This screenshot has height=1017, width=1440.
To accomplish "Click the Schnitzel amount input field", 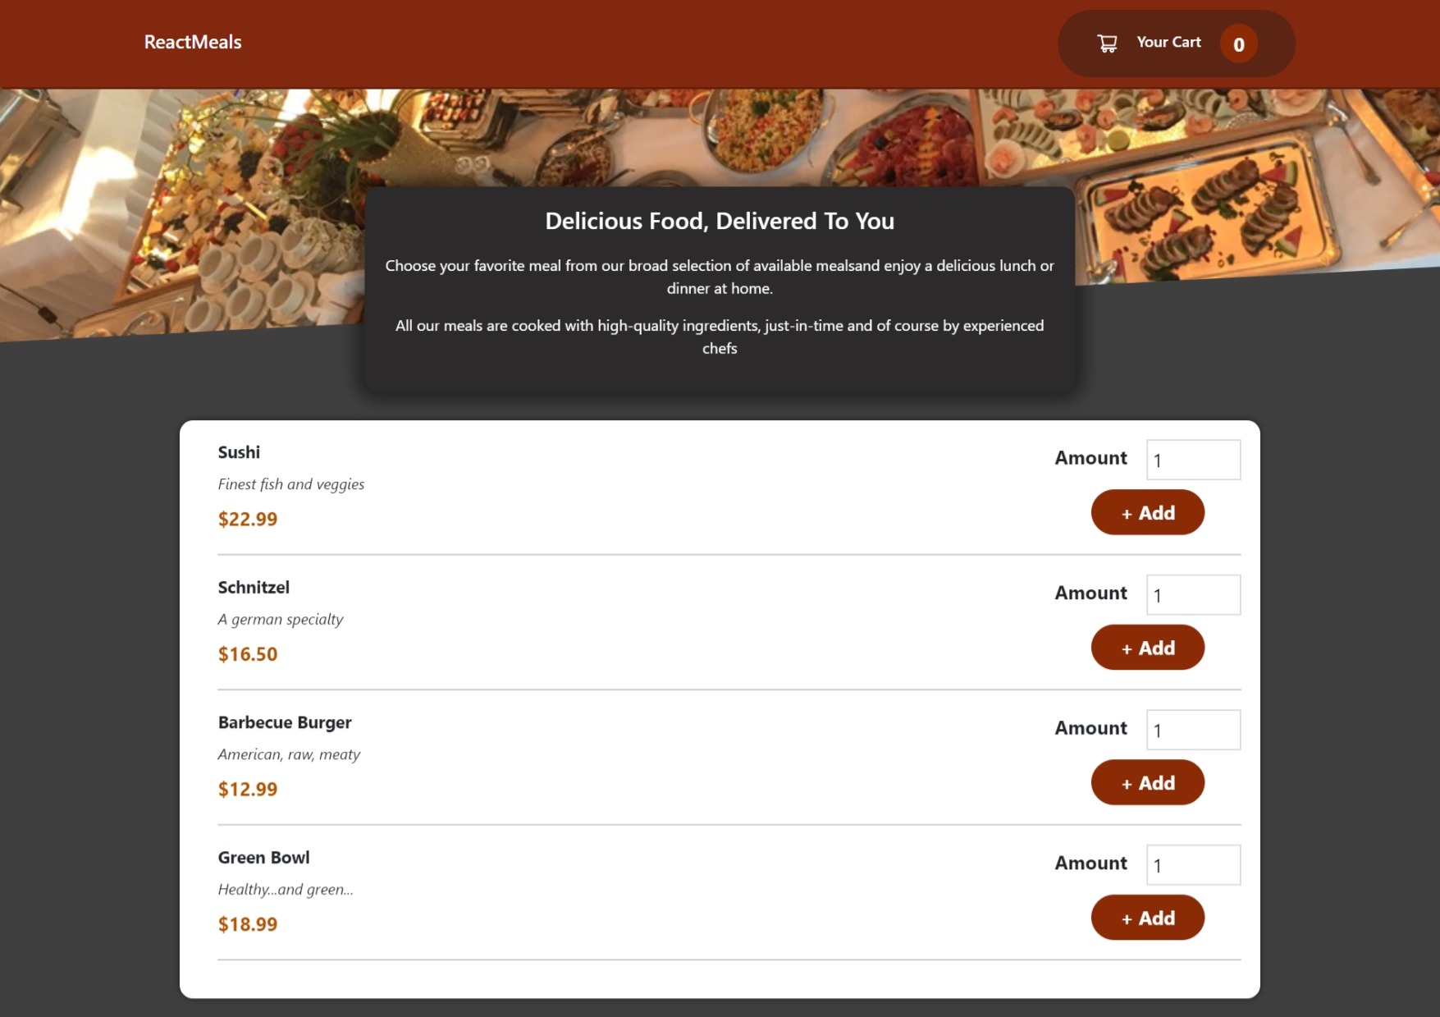I will click(1193, 594).
